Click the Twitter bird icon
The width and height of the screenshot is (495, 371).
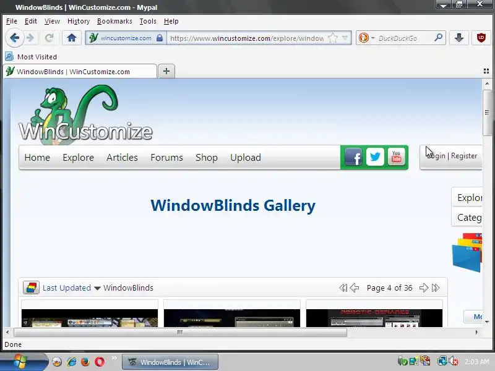(x=375, y=157)
